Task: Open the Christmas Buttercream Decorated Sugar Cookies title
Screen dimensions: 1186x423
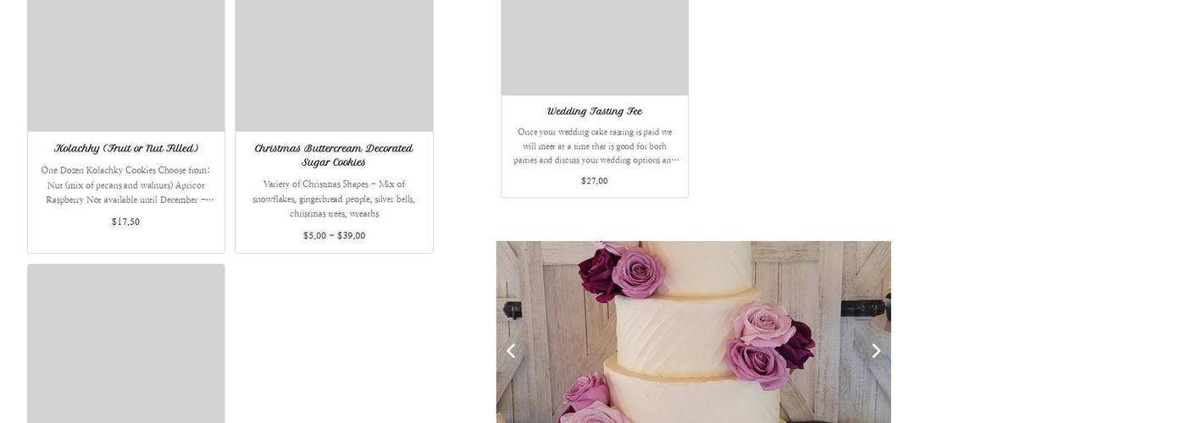Action: pos(334,155)
